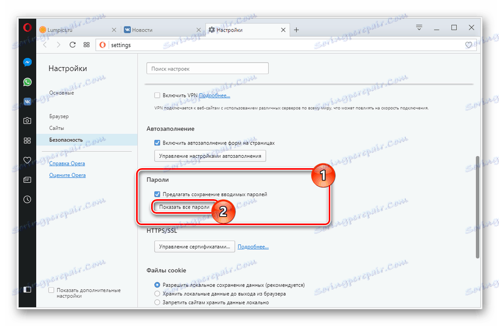Open the tab menu icon in title bar
Image resolution: width=499 pixels, height=326 pixels.
tap(419, 27)
